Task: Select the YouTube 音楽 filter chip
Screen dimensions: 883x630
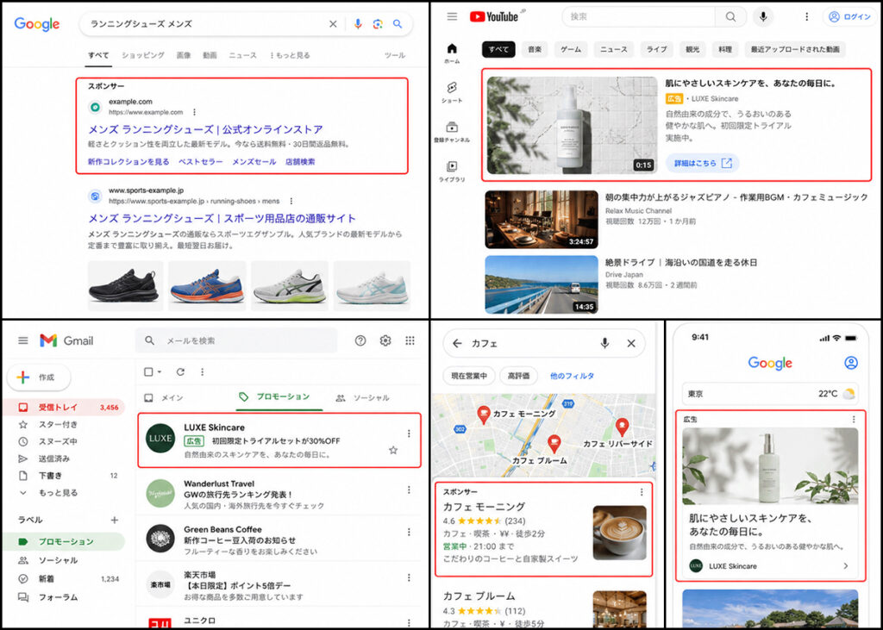Action: coord(535,49)
